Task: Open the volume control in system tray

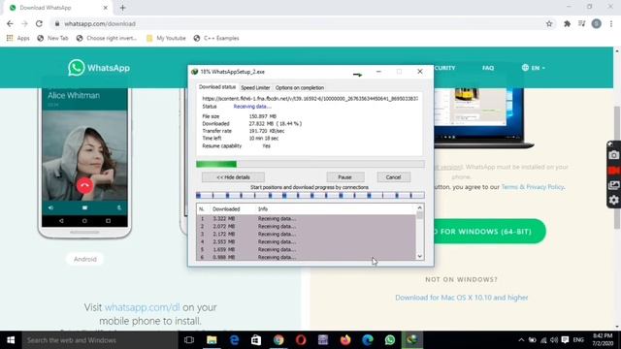Action: pos(554,340)
